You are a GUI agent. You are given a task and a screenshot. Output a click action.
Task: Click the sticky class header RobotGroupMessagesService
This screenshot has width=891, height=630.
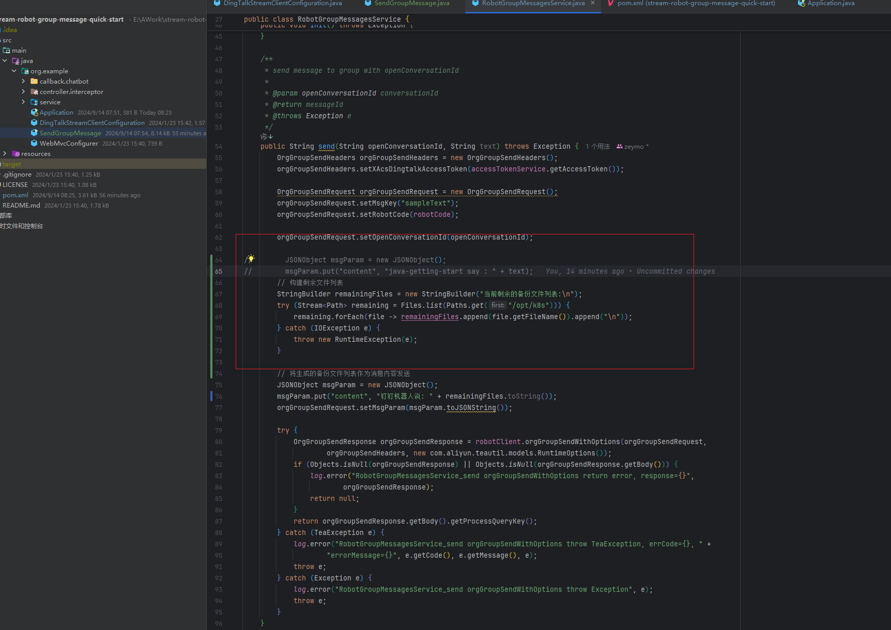pos(349,20)
